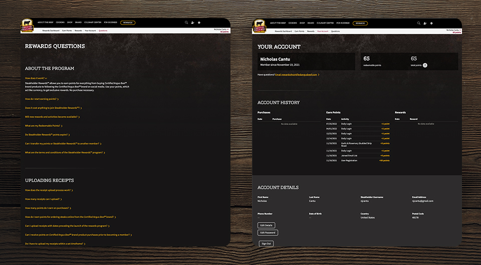
Task: Click the user account icon in the left header
Action: click(193, 23)
